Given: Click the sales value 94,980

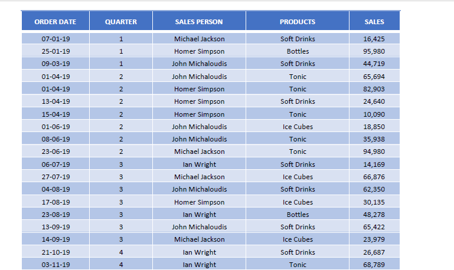Looking at the screenshot, I should (374, 152).
